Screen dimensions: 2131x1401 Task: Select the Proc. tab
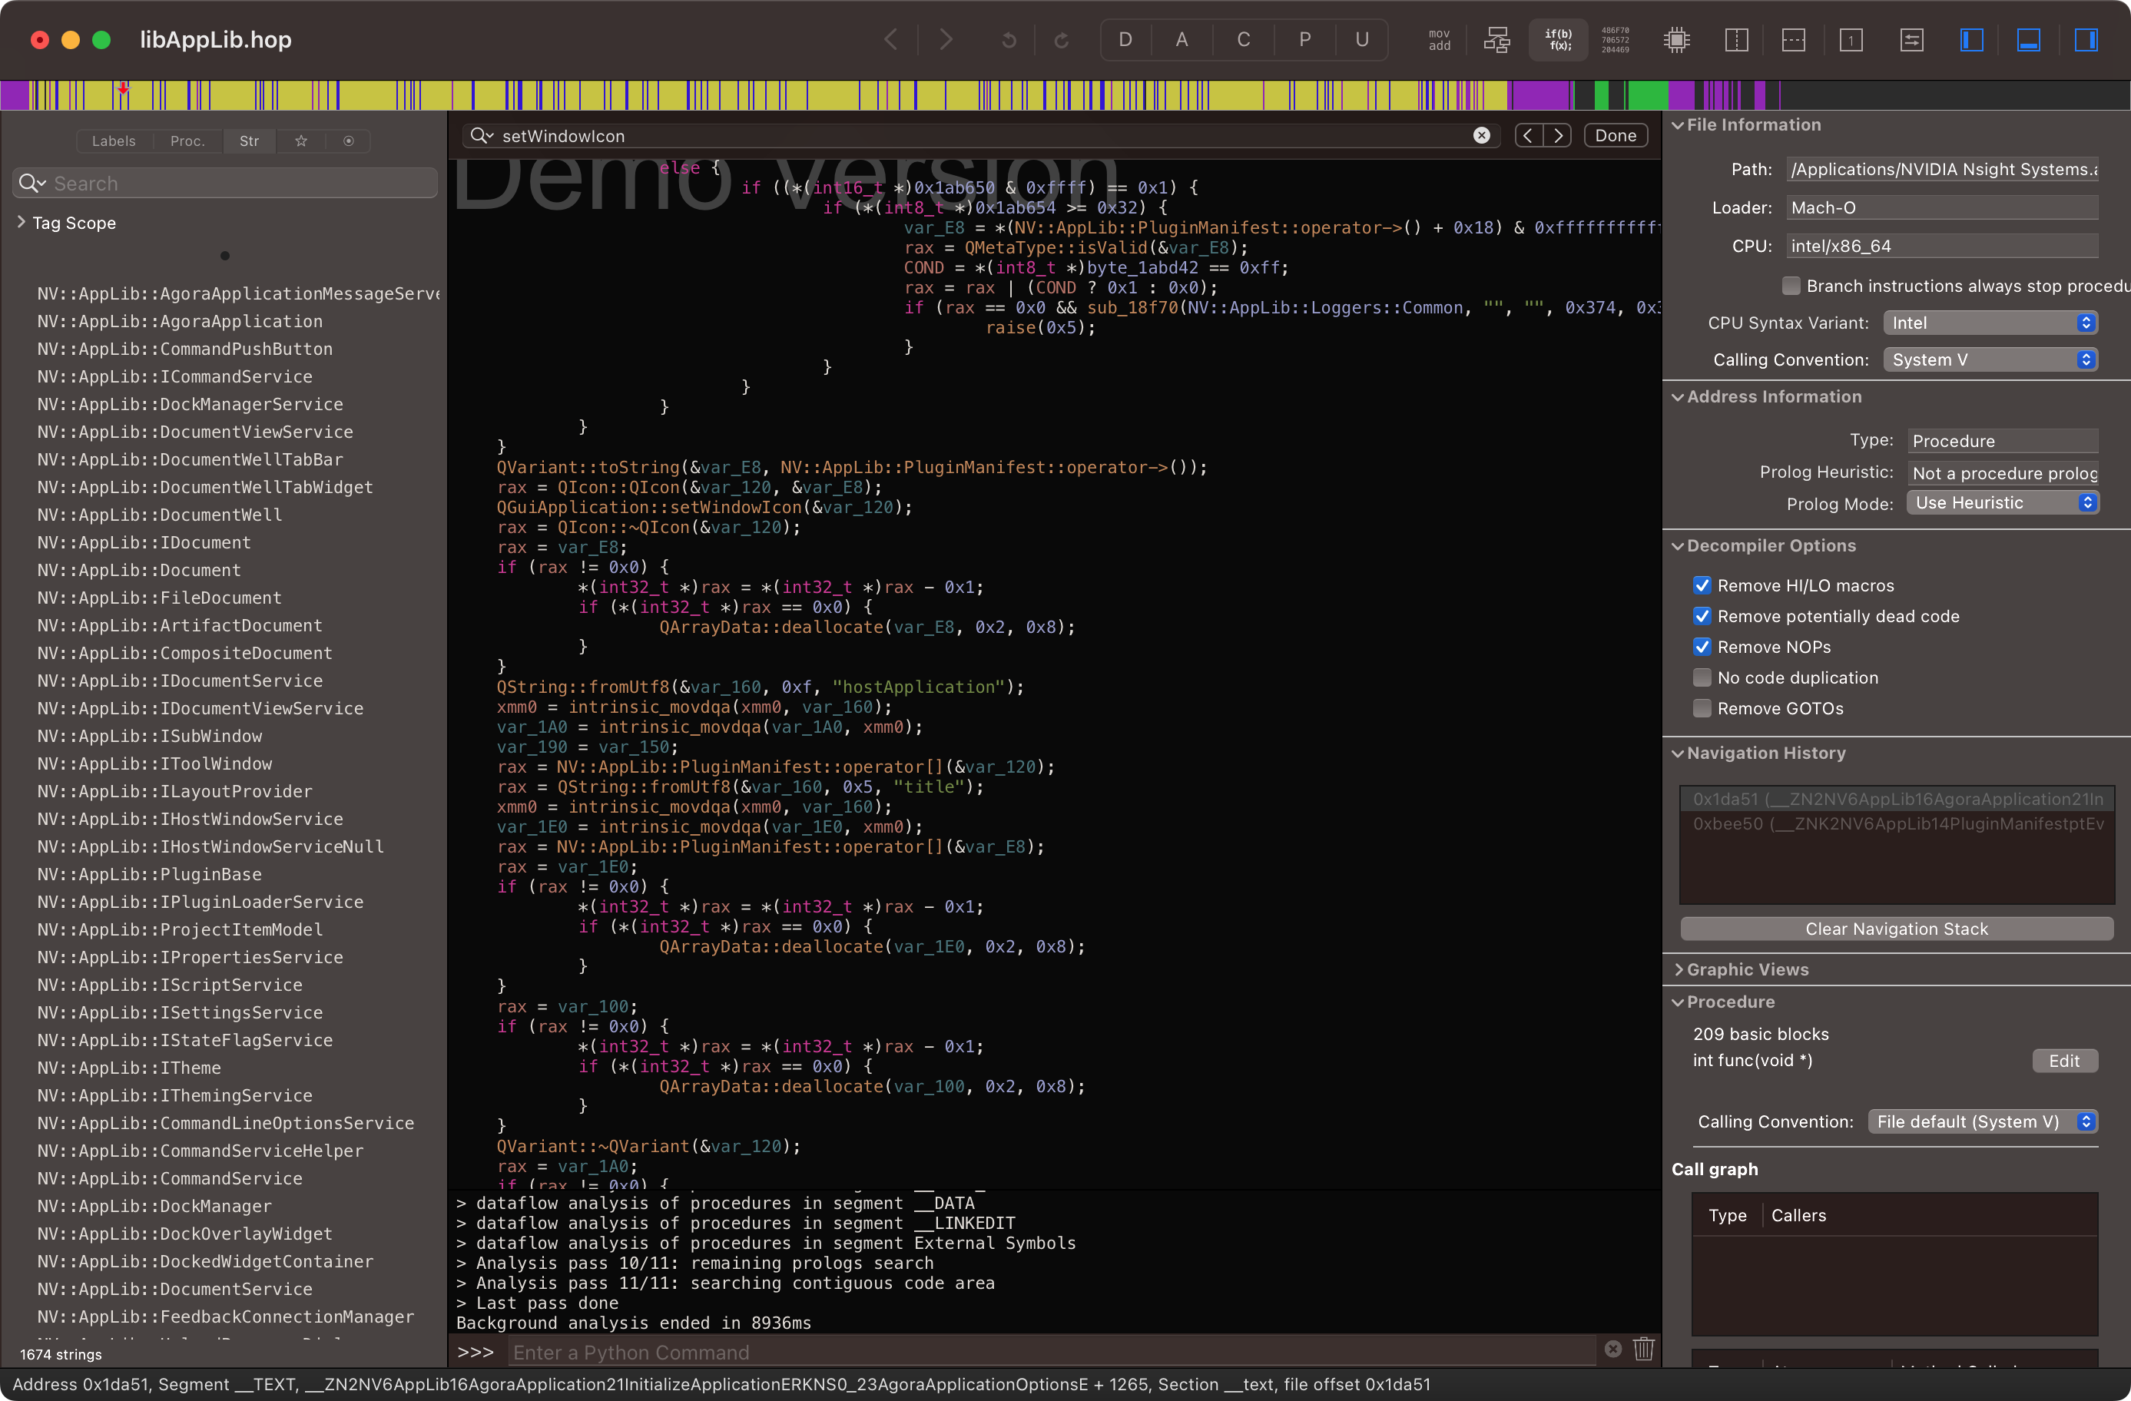click(x=187, y=141)
